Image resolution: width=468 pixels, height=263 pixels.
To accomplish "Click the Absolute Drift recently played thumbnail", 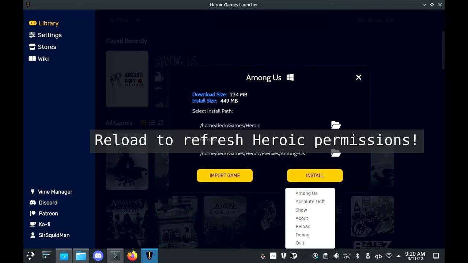I will click(127, 79).
